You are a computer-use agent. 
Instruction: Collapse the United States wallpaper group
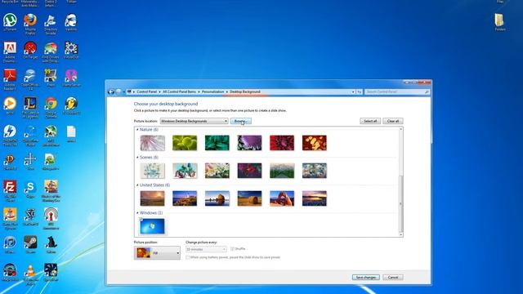click(137, 185)
